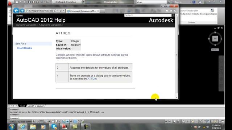Click the navigation bar panel beside the drawing
232x130 pixels.
pos(221,73)
